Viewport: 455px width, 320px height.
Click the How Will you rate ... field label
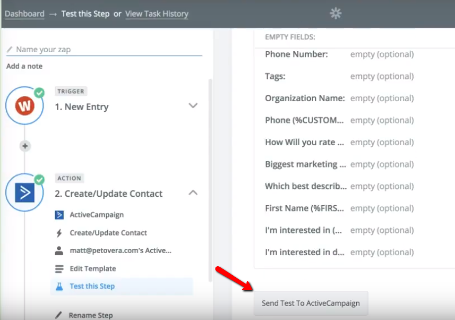click(304, 142)
